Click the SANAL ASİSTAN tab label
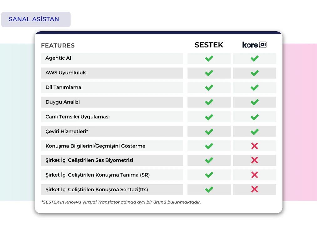 [34, 19]
